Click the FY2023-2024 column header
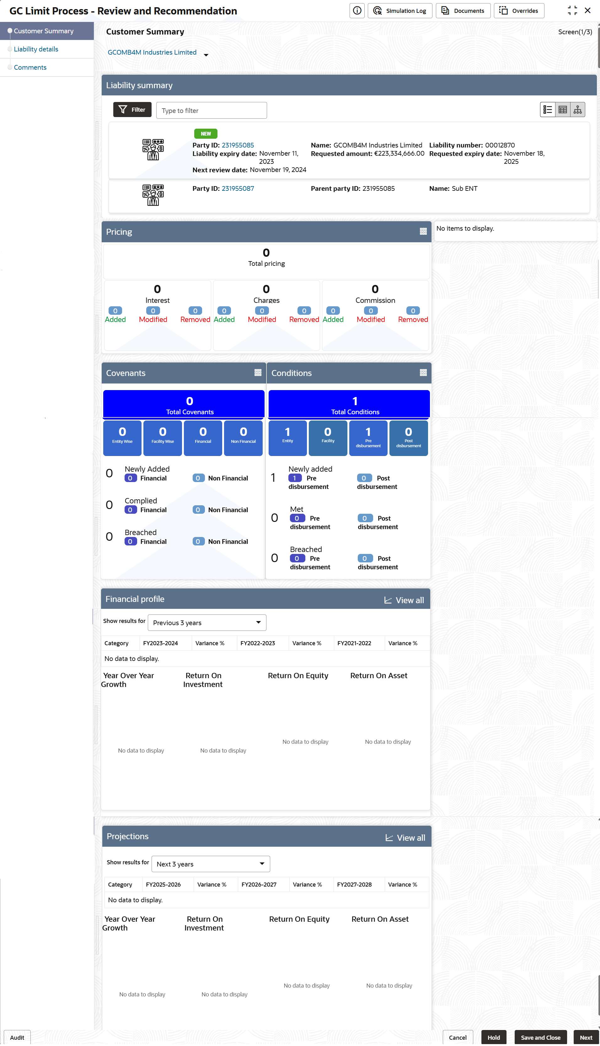 tap(160, 643)
